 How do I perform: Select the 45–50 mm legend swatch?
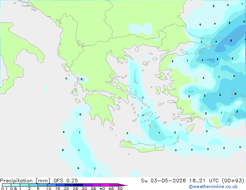pos(114,185)
